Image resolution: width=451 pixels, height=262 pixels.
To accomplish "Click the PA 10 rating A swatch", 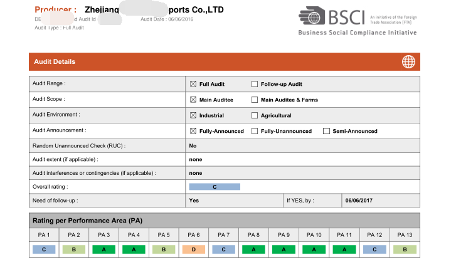I will coord(314,249).
